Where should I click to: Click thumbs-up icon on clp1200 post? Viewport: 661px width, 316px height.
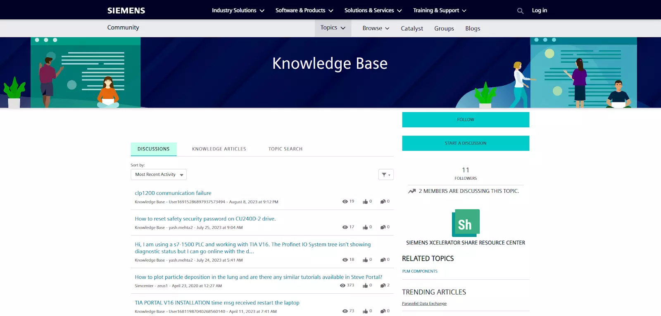pyautogui.click(x=365, y=201)
